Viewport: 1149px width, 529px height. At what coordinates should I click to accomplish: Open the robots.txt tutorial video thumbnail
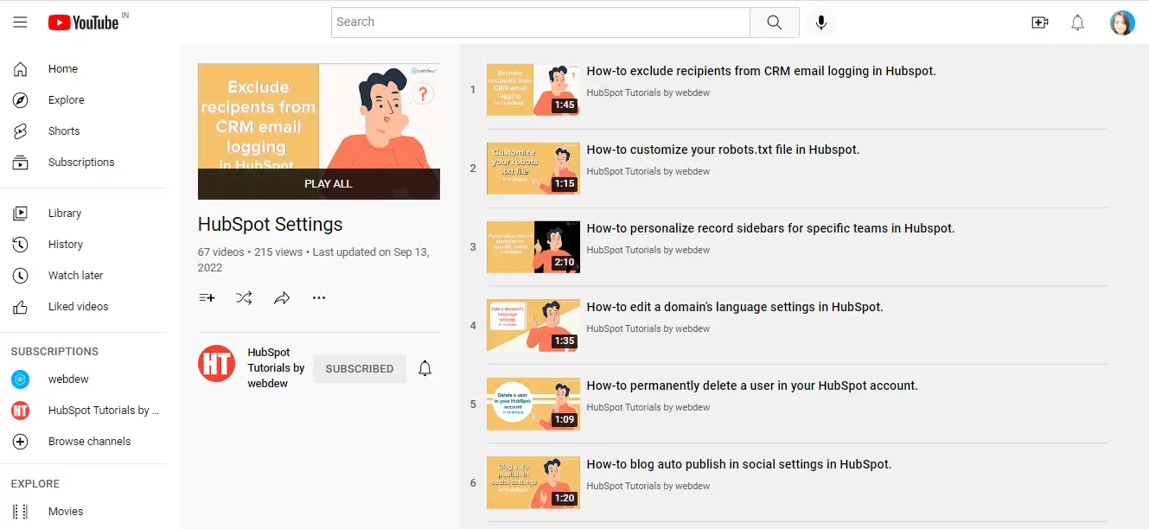pyautogui.click(x=533, y=168)
